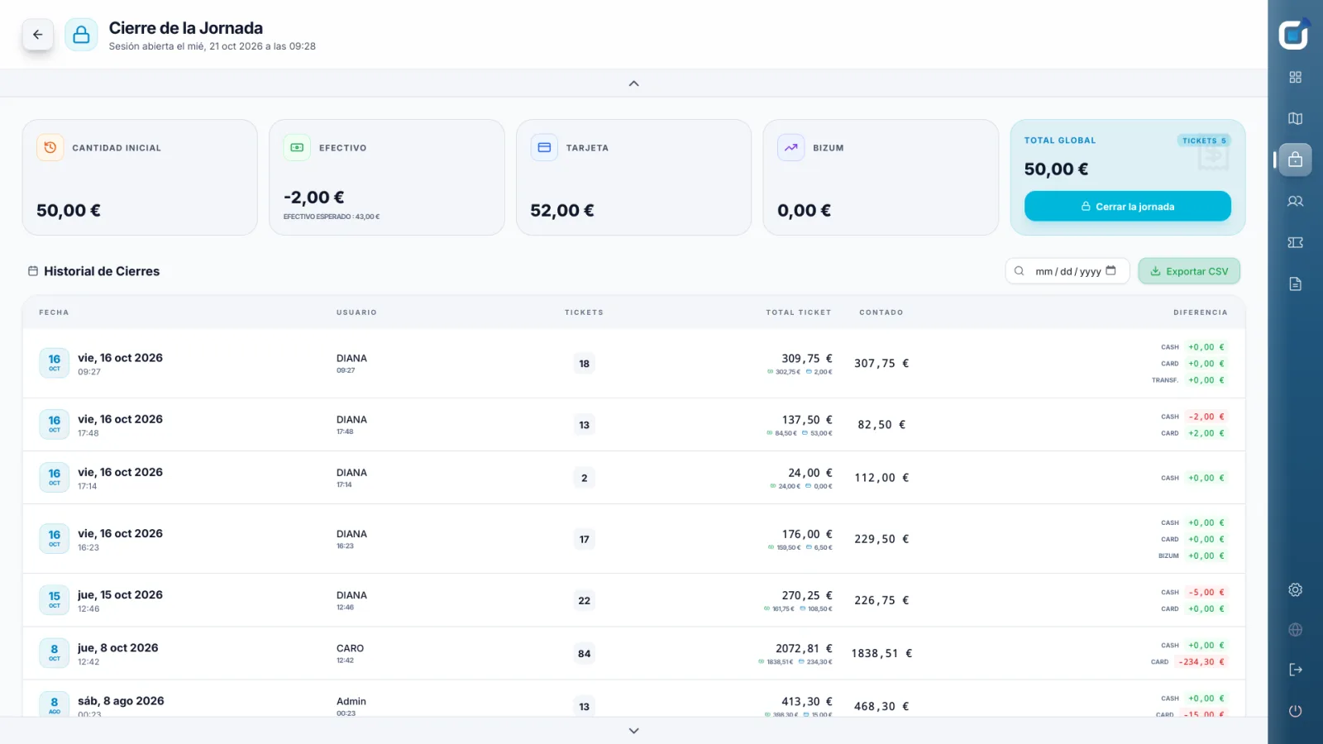The height and width of the screenshot is (744, 1323).
Task: Click the Tarjeta card icon
Action: point(544,147)
